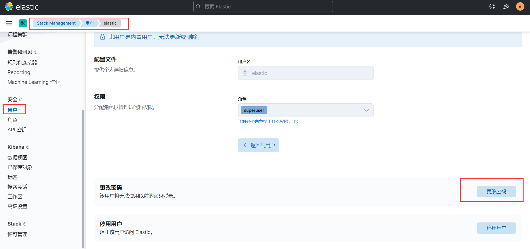The image size is (530, 249).
Task: Click the help icon beside 告警和洞见
Action: (35, 52)
